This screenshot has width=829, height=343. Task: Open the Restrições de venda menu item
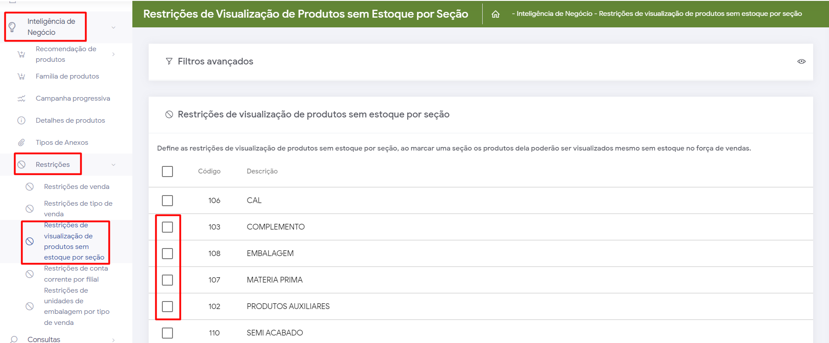76,187
